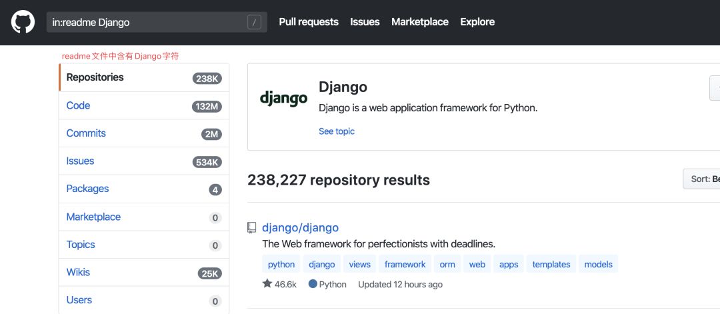Click the django logo image in topic card
720x314 pixels.
coord(283,98)
